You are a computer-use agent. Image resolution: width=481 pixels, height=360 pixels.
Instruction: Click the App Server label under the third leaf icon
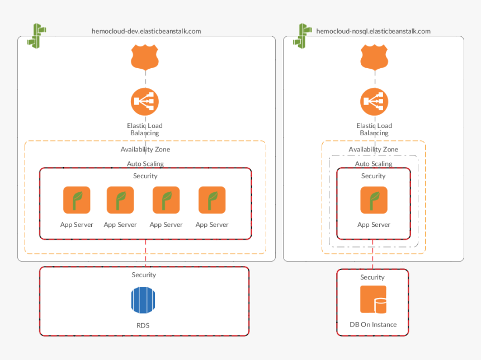pos(166,225)
